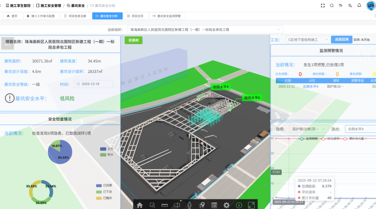Click 施工孪生智控 breadcrumb
The width and height of the screenshot is (376, 209).
click(x=18, y=5)
